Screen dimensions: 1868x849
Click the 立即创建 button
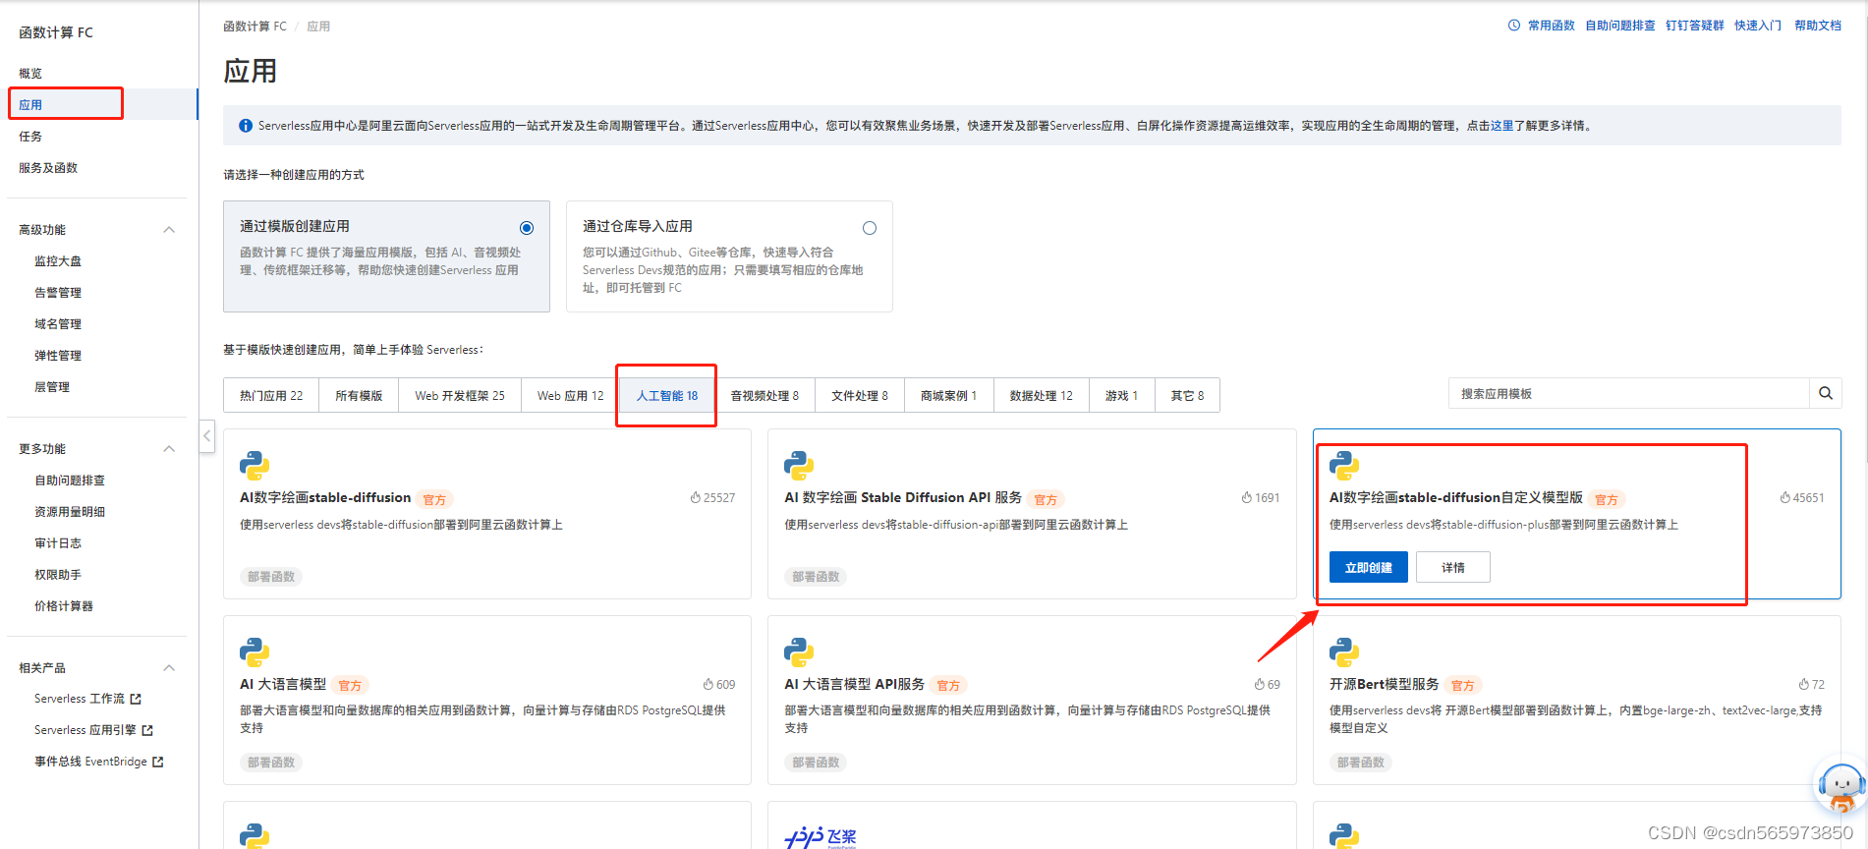[x=1369, y=567]
